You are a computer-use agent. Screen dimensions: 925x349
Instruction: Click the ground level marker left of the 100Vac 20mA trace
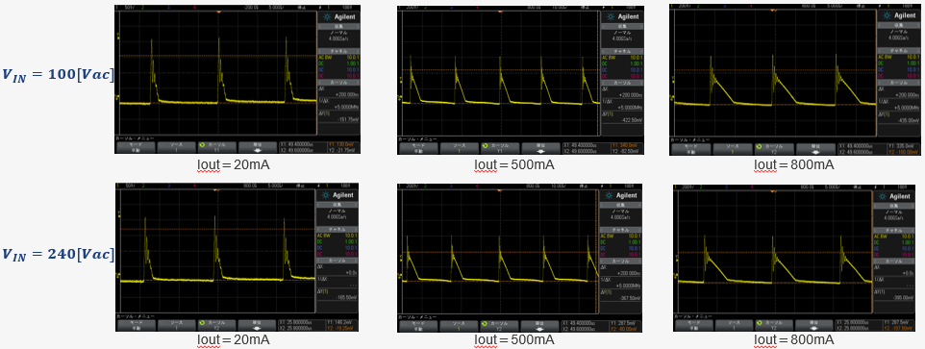pyautogui.click(x=118, y=97)
